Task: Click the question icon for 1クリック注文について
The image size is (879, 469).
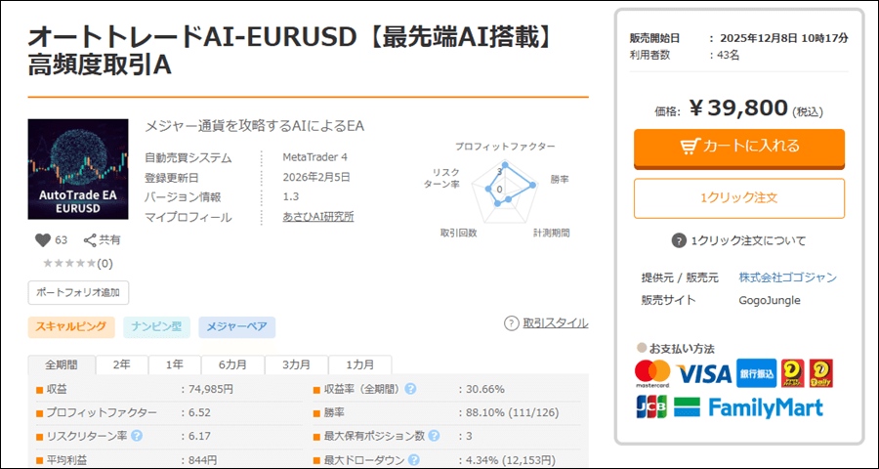Action: [x=679, y=240]
